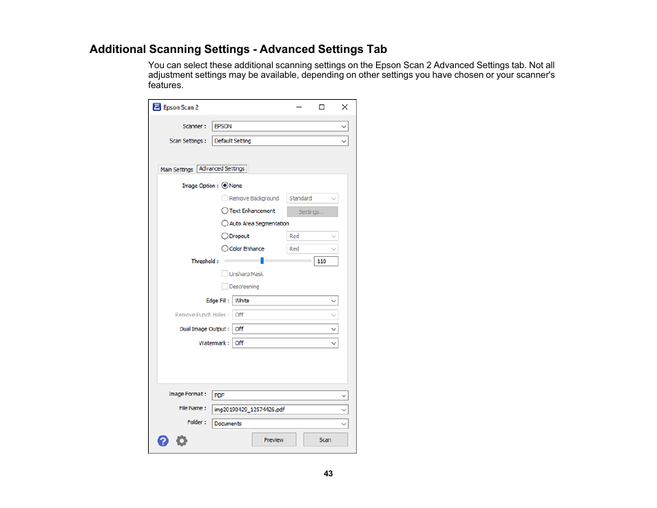
Task: Open the Dropout color dropdown
Action: click(312, 236)
